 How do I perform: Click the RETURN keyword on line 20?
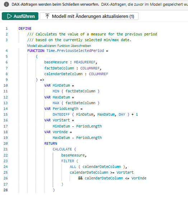[x=51, y=144]
